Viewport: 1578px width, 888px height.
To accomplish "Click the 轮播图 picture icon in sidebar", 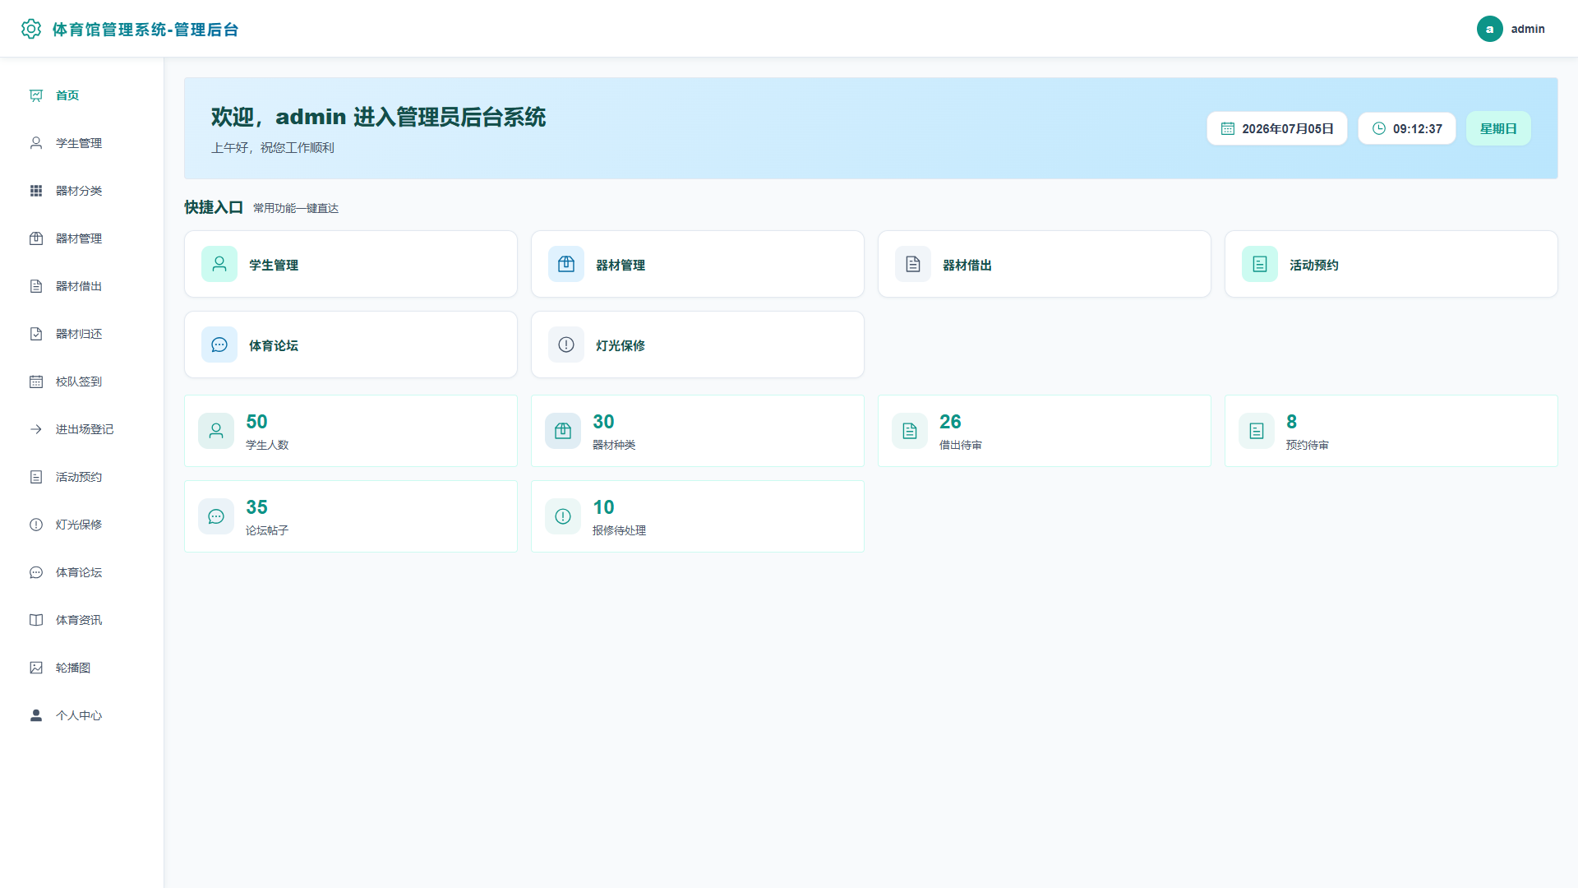I will [36, 668].
